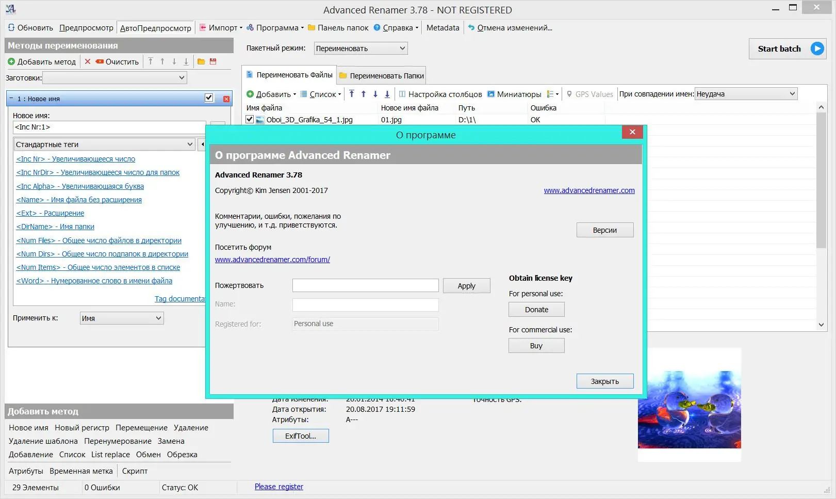Open the Импорт menu in toolbar
The image size is (836, 499).
221,28
